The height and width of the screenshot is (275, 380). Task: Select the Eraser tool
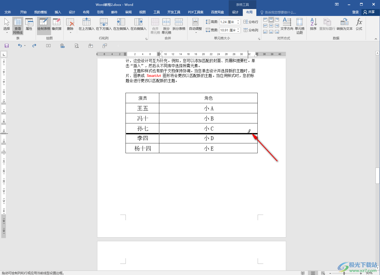click(x=57, y=24)
